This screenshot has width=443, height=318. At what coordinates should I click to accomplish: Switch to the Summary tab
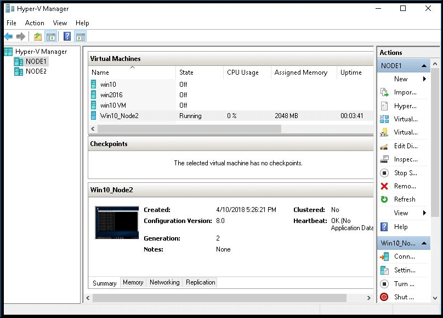(x=105, y=283)
